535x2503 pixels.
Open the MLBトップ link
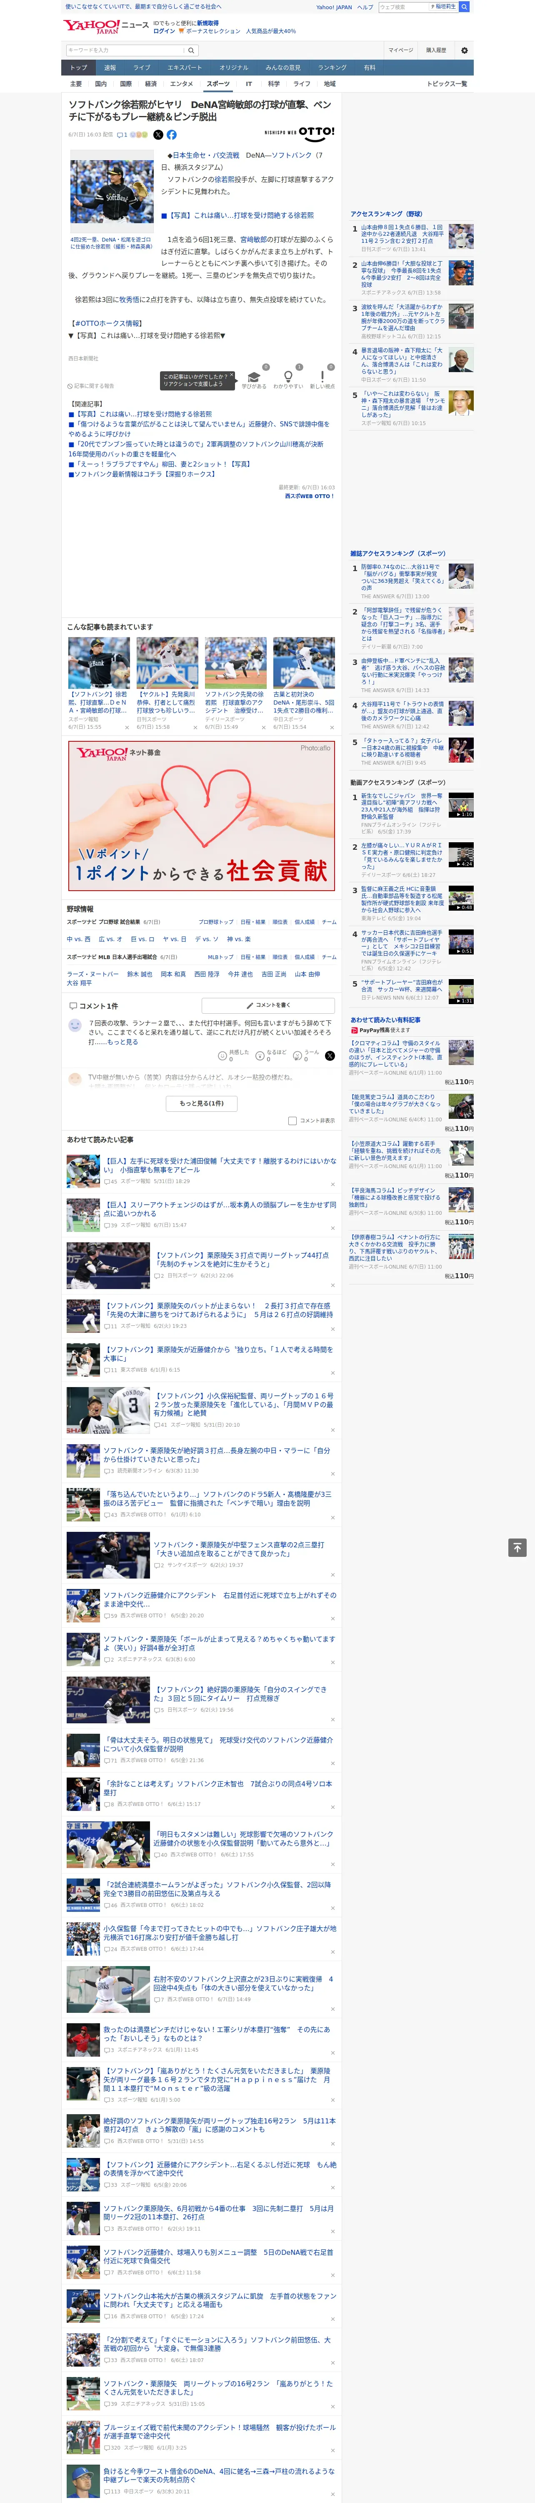pyautogui.click(x=220, y=957)
